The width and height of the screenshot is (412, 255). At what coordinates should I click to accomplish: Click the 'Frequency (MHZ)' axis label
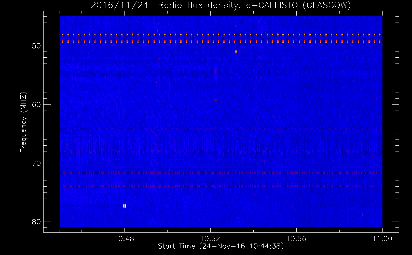coord(23,123)
